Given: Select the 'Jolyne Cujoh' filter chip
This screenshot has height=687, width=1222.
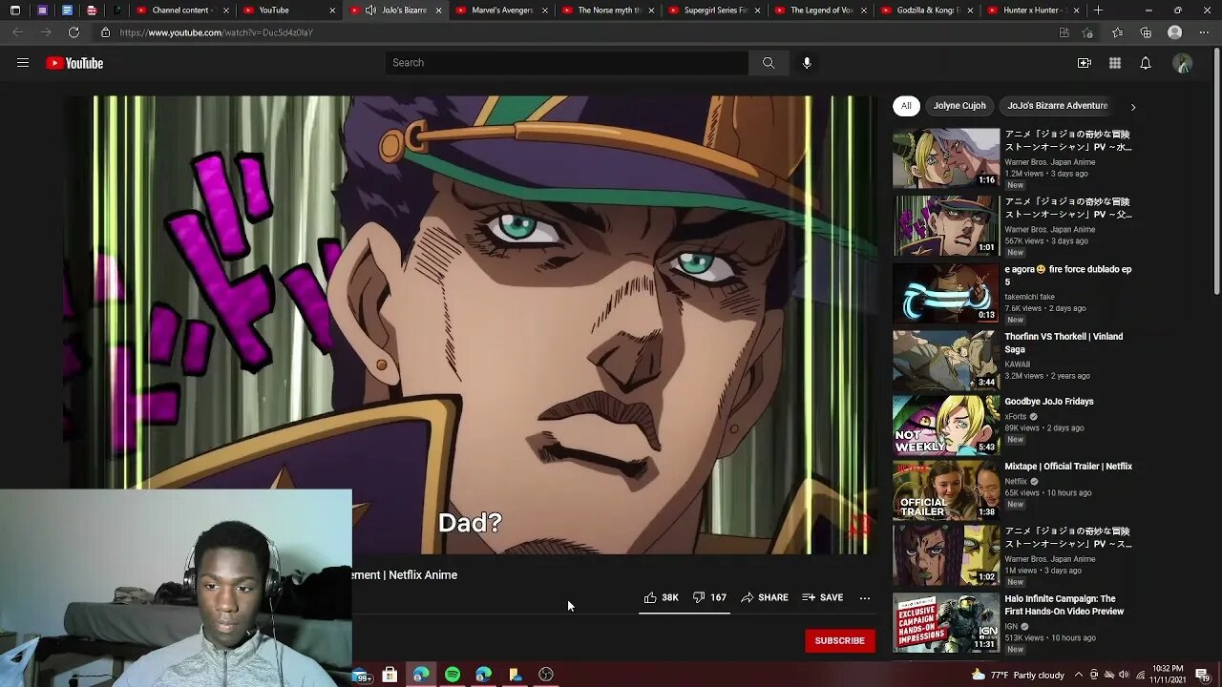Looking at the screenshot, I should click(x=959, y=106).
